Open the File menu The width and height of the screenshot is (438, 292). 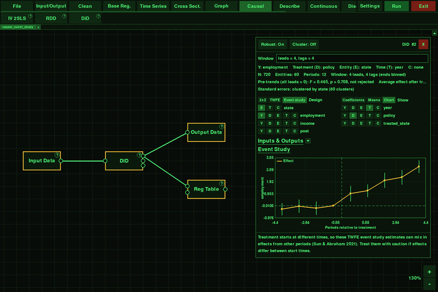17,6
